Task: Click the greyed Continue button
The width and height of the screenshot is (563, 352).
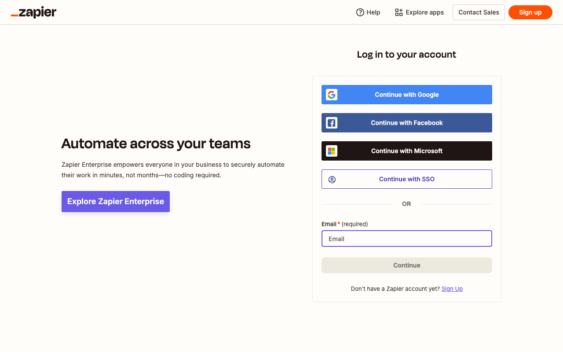Action: coord(407,265)
